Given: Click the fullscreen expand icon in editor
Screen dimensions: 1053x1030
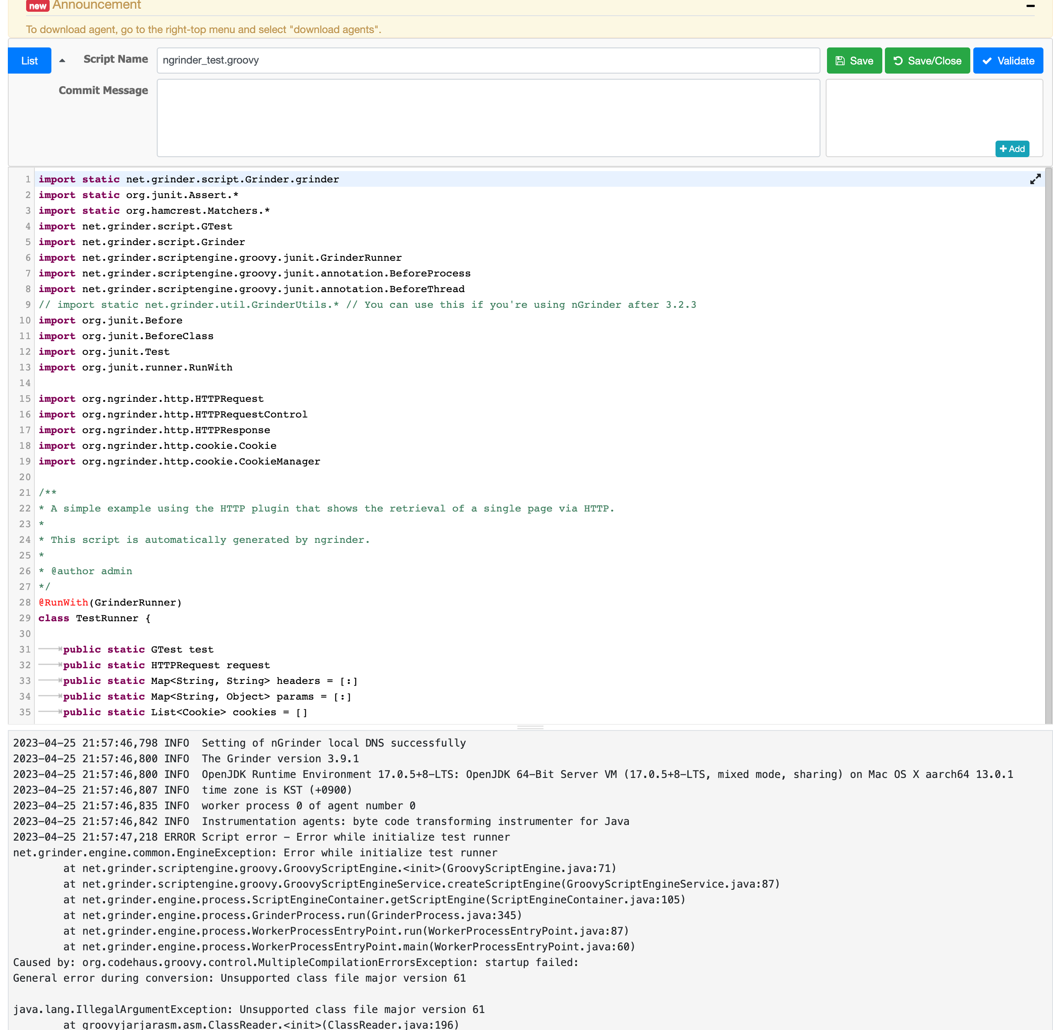Looking at the screenshot, I should 1035,179.
